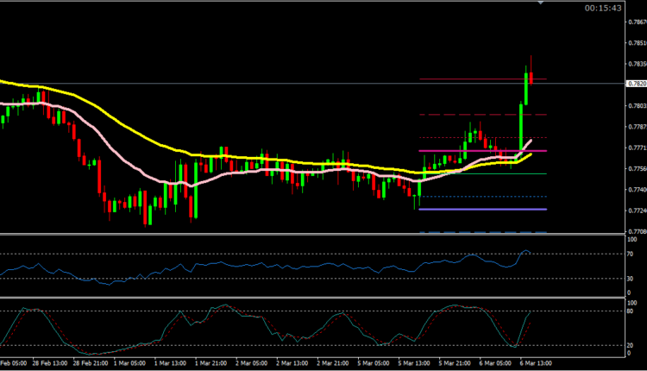This screenshot has height=371, width=647.
Task: Click the latest red candle at chart top
Action: [x=531, y=78]
